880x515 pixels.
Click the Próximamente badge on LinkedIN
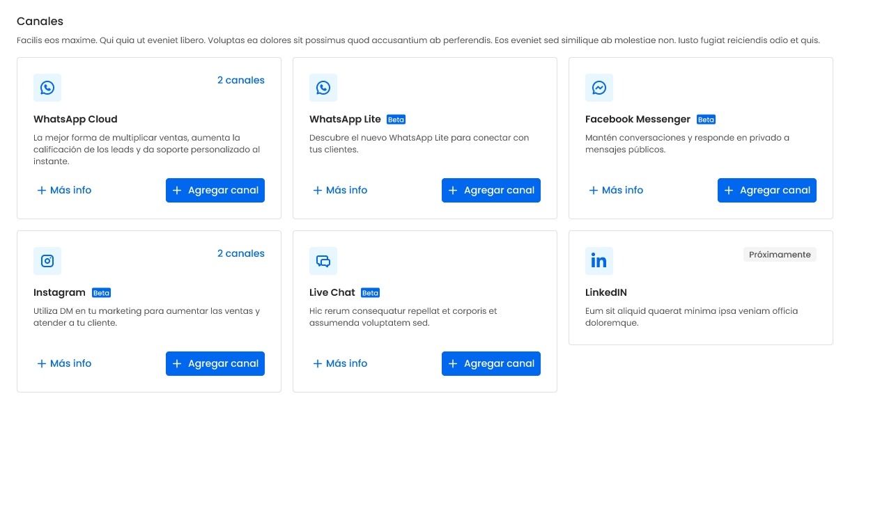point(780,255)
